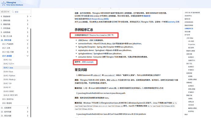Expand chevron beside 12. 技术内幕
The image size is (211, 118).
point(28,112)
